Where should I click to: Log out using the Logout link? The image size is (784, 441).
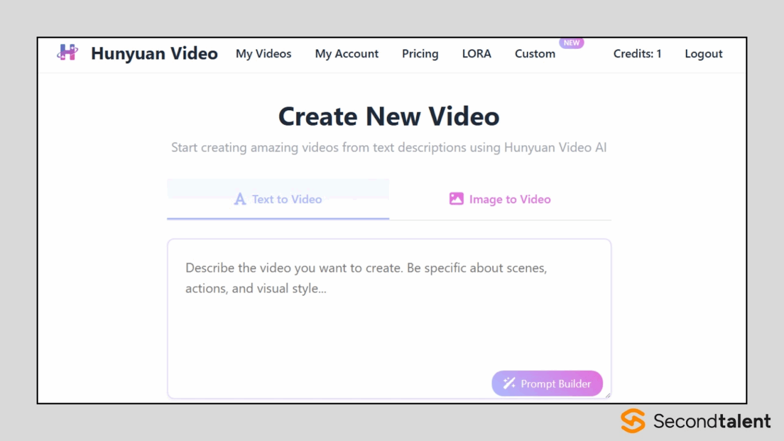(x=703, y=54)
